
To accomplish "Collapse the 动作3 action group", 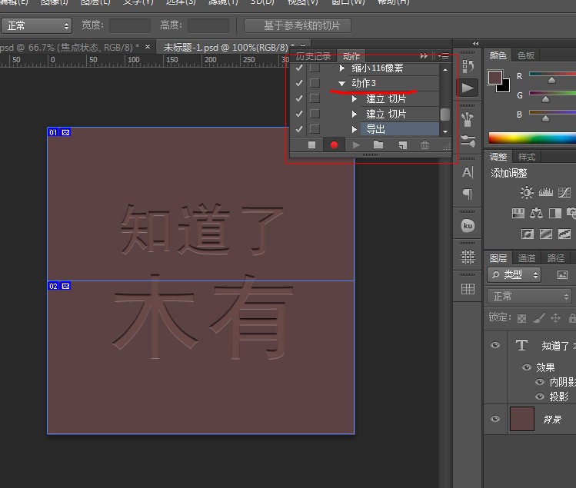I will (342, 83).
